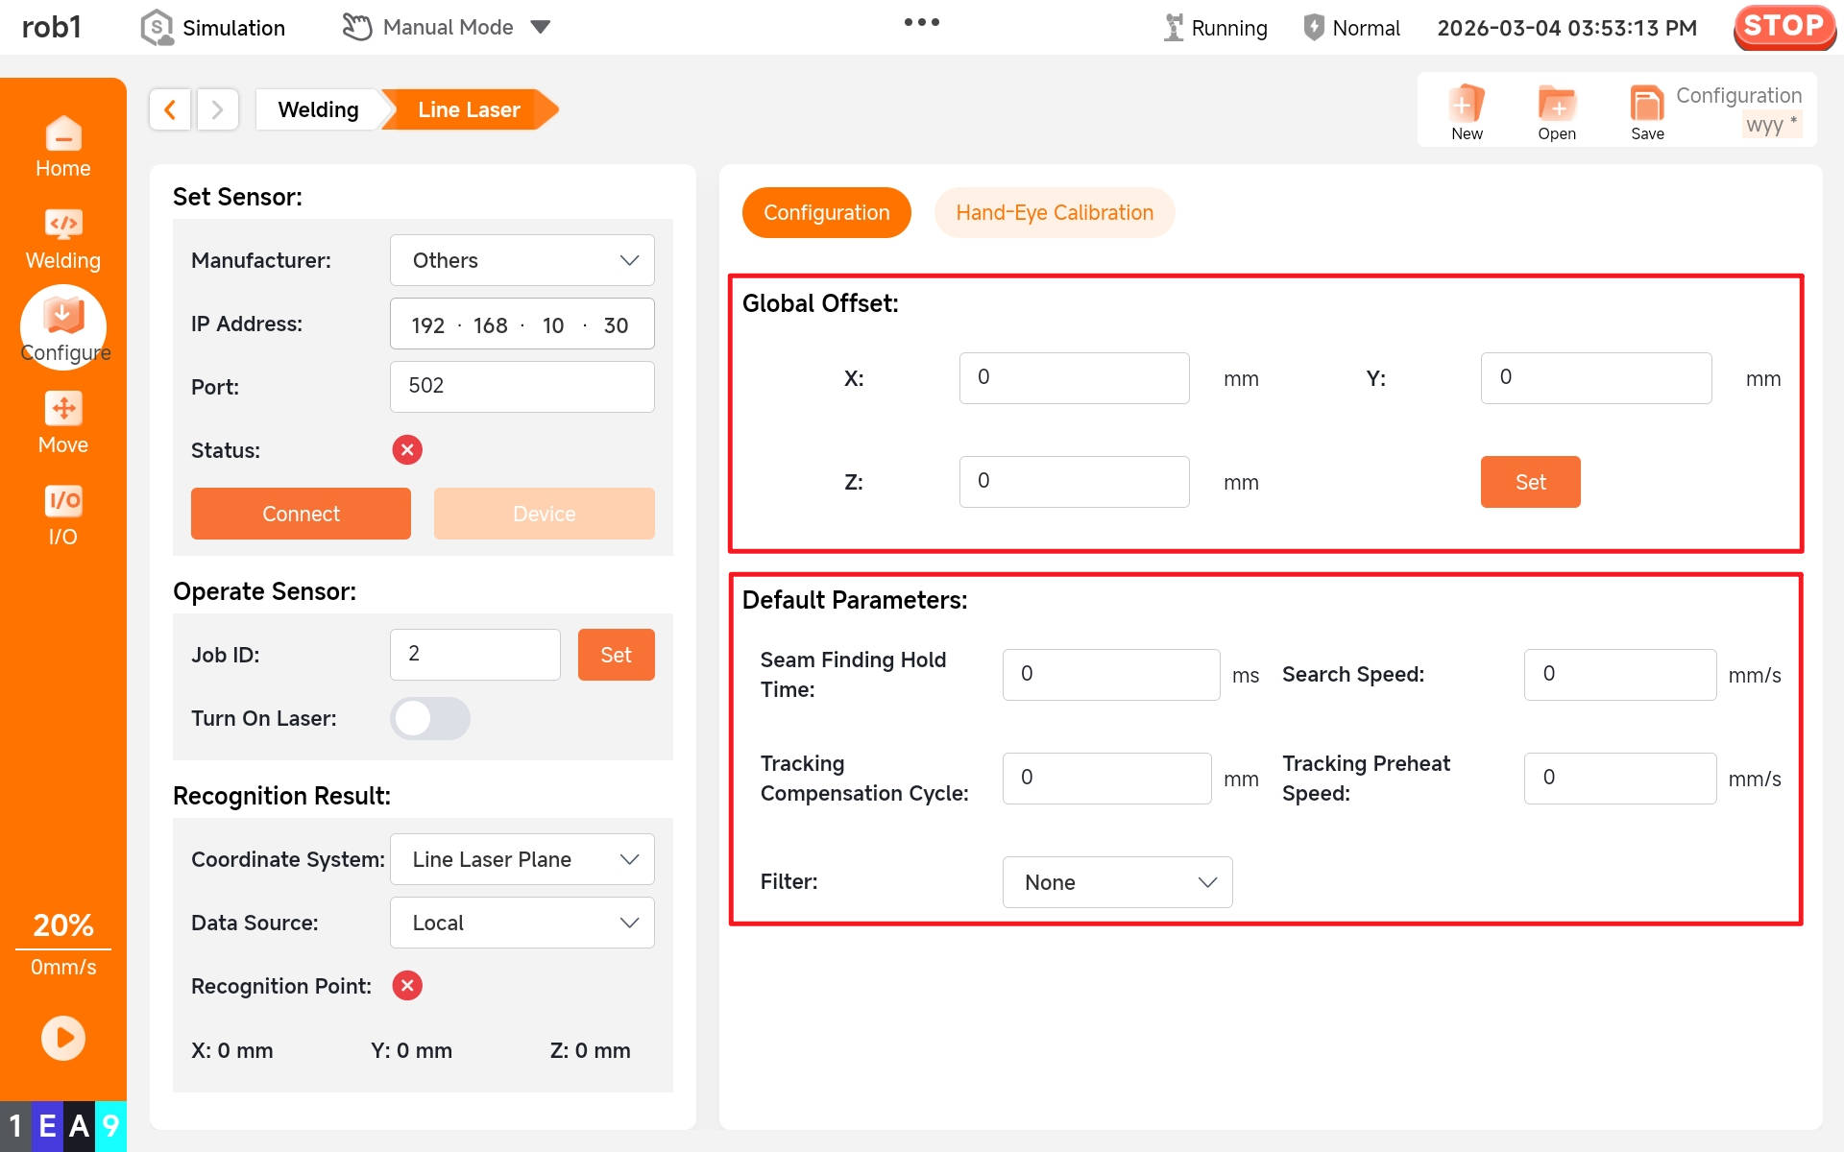The width and height of the screenshot is (1844, 1152).
Task: Open the Filter dropdown
Action: (1116, 882)
